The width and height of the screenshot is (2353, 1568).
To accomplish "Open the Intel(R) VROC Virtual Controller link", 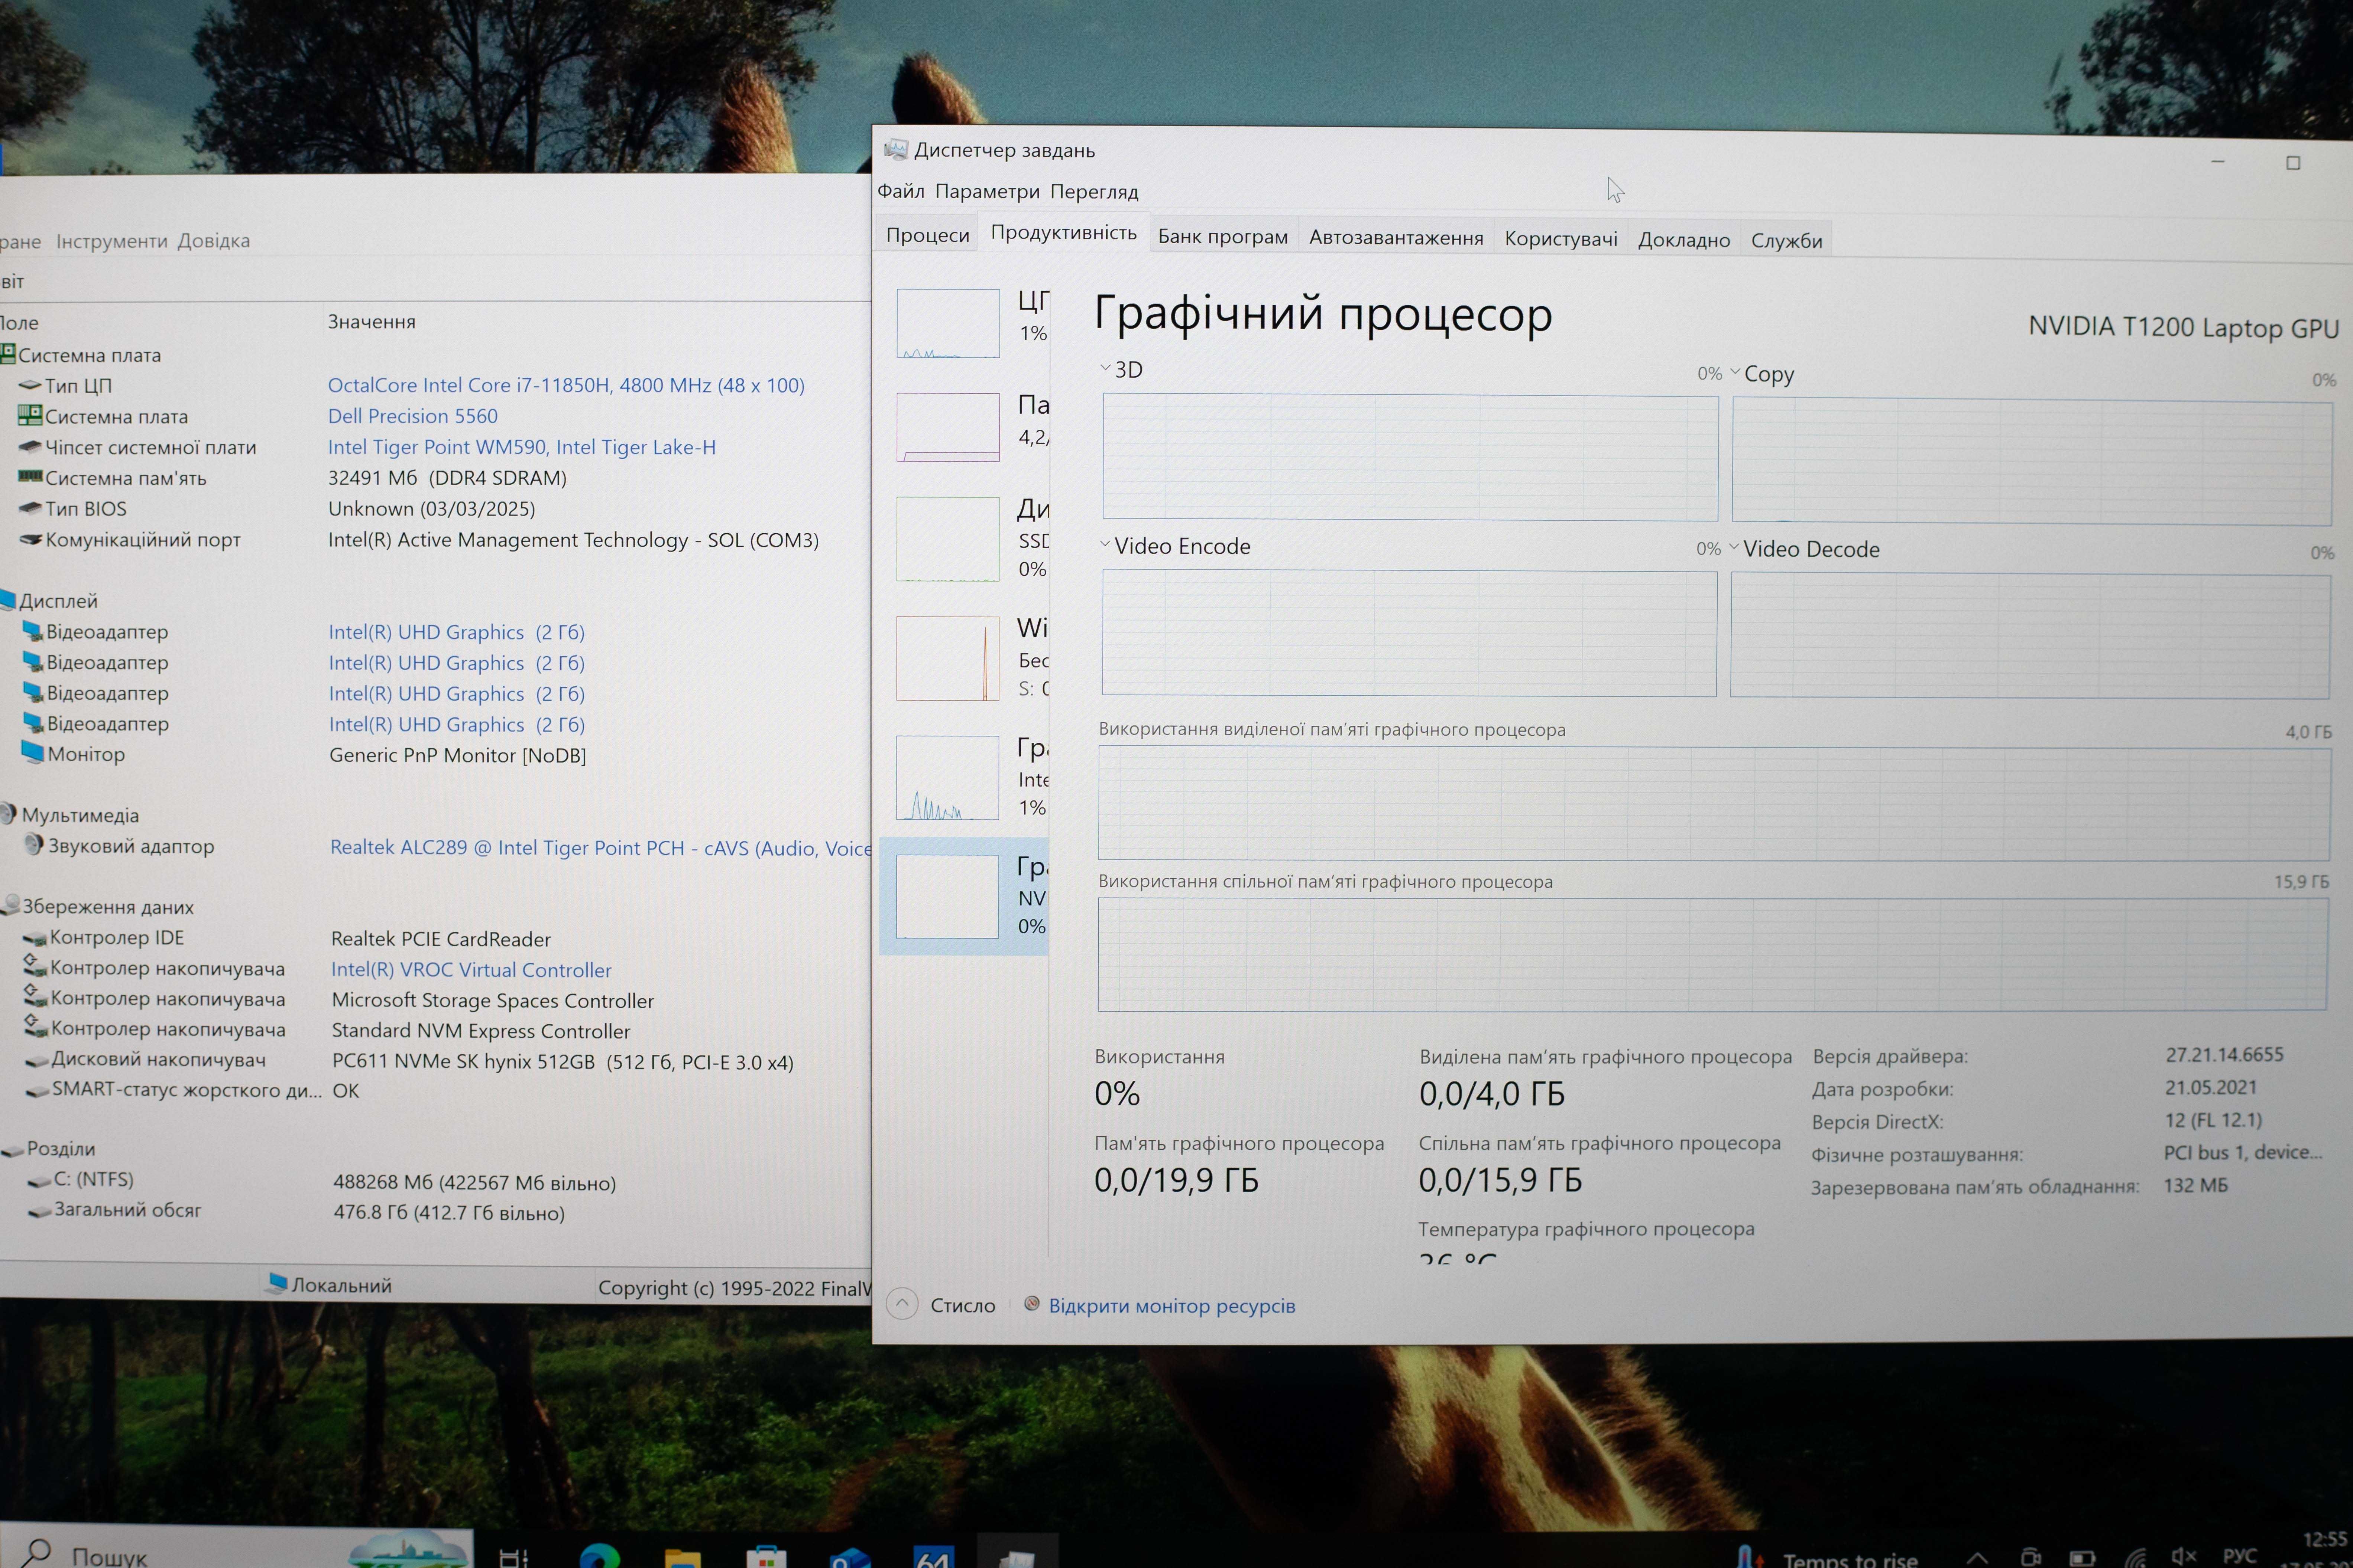I will (470, 970).
